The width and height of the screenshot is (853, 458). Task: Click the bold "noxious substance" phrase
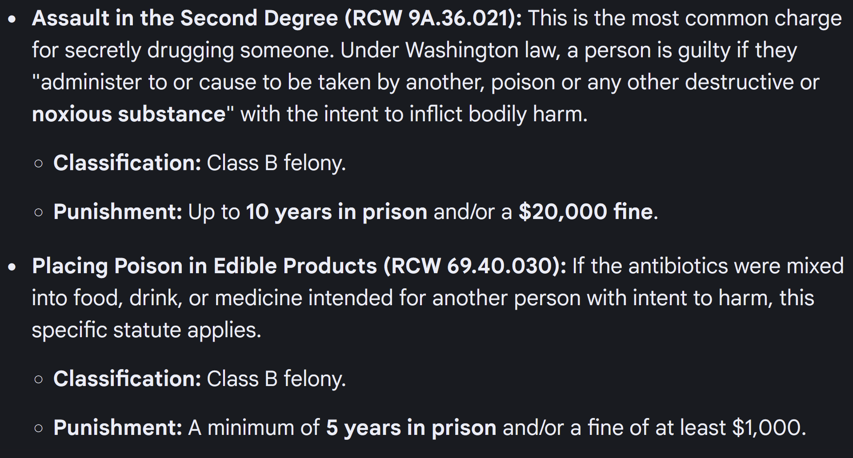pyautogui.click(x=129, y=114)
